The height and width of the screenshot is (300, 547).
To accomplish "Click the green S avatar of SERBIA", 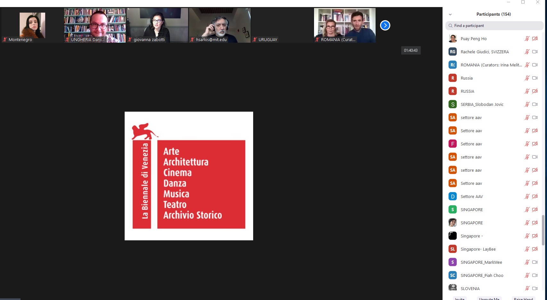I will tap(452, 104).
